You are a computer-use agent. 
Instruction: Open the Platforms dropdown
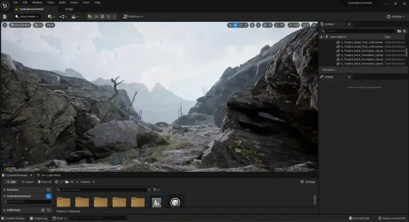point(133,16)
